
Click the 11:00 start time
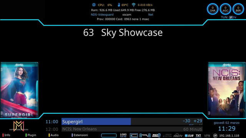[52, 122]
